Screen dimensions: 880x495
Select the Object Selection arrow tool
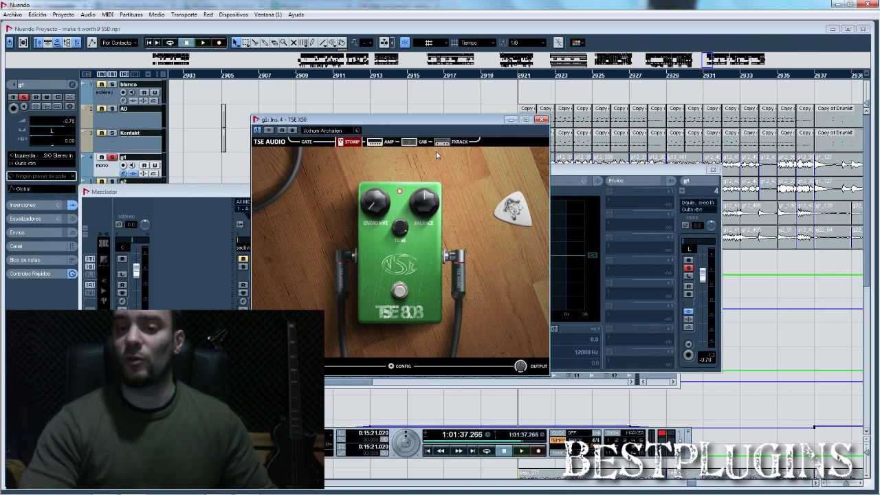coord(235,43)
